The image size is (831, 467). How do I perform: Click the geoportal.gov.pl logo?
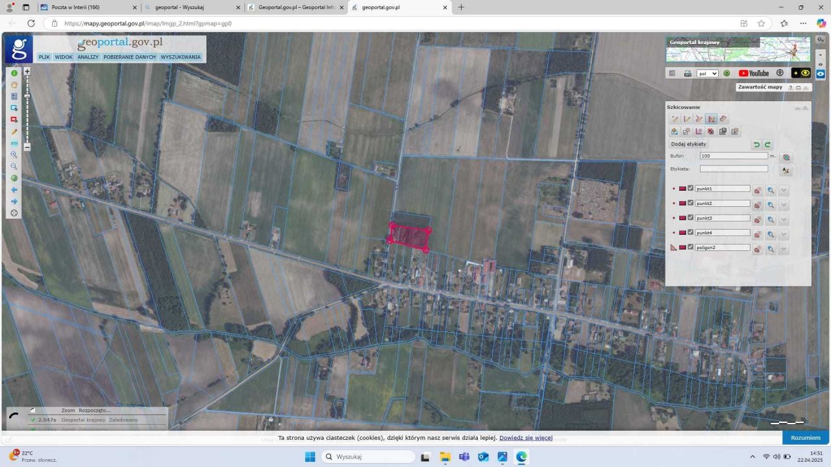coord(120,43)
